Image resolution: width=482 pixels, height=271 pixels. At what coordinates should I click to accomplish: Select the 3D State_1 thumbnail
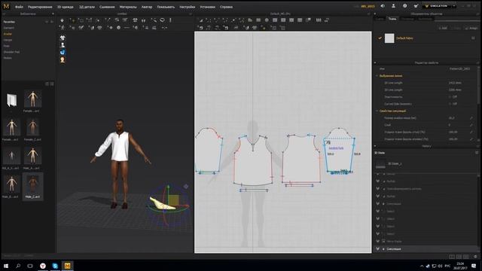[380, 164]
